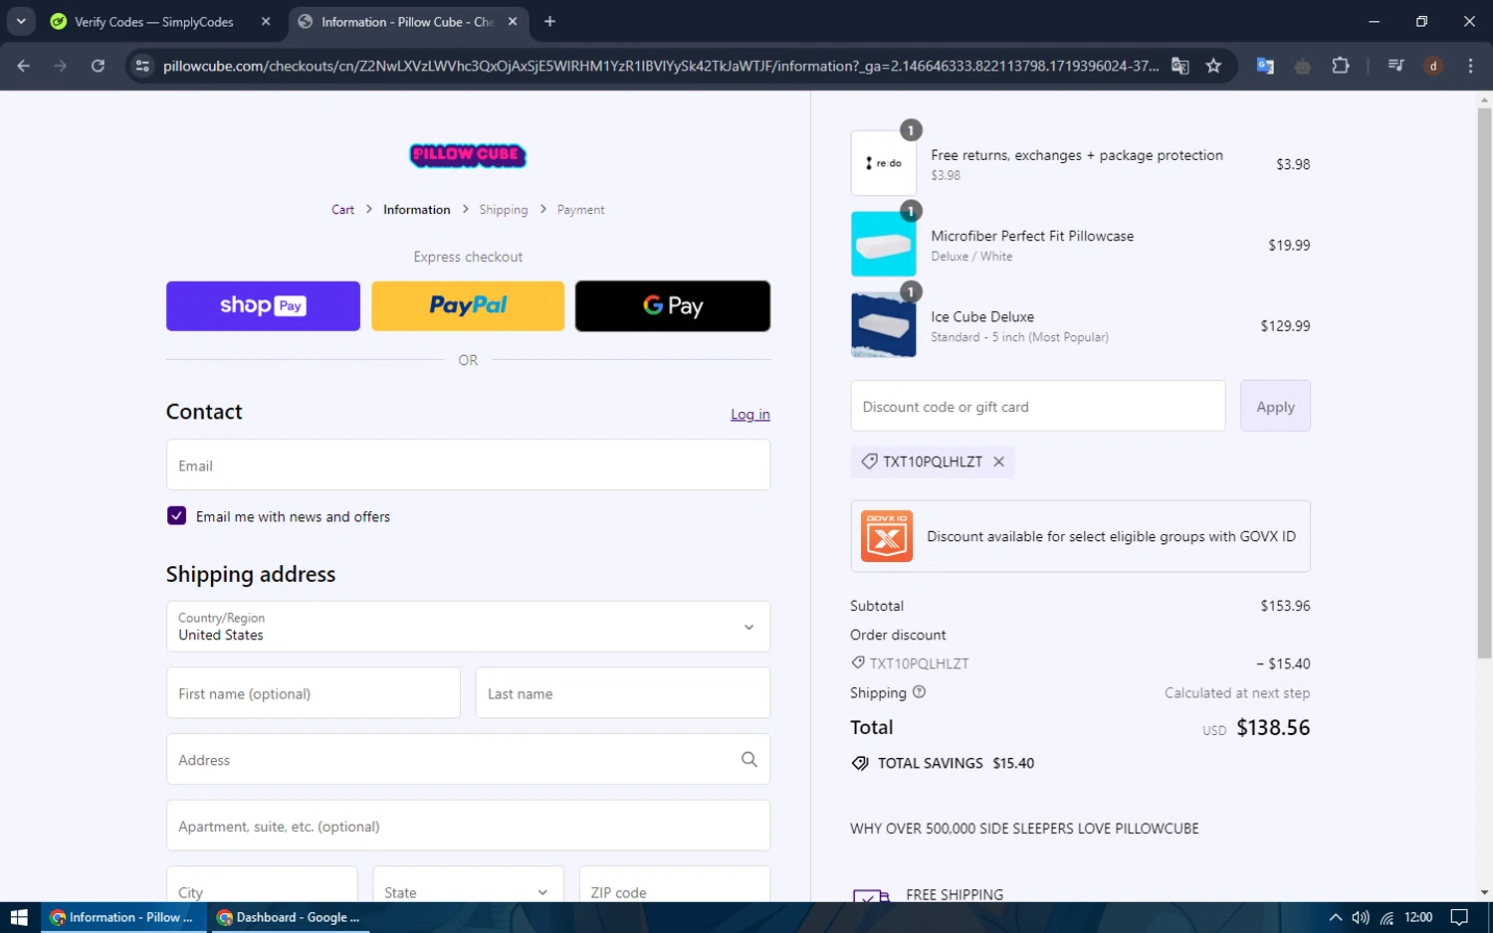The image size is (1493, 933).
Task: Check out with Shop Pay
Action: pyautogui.click(x=263, y=305)
